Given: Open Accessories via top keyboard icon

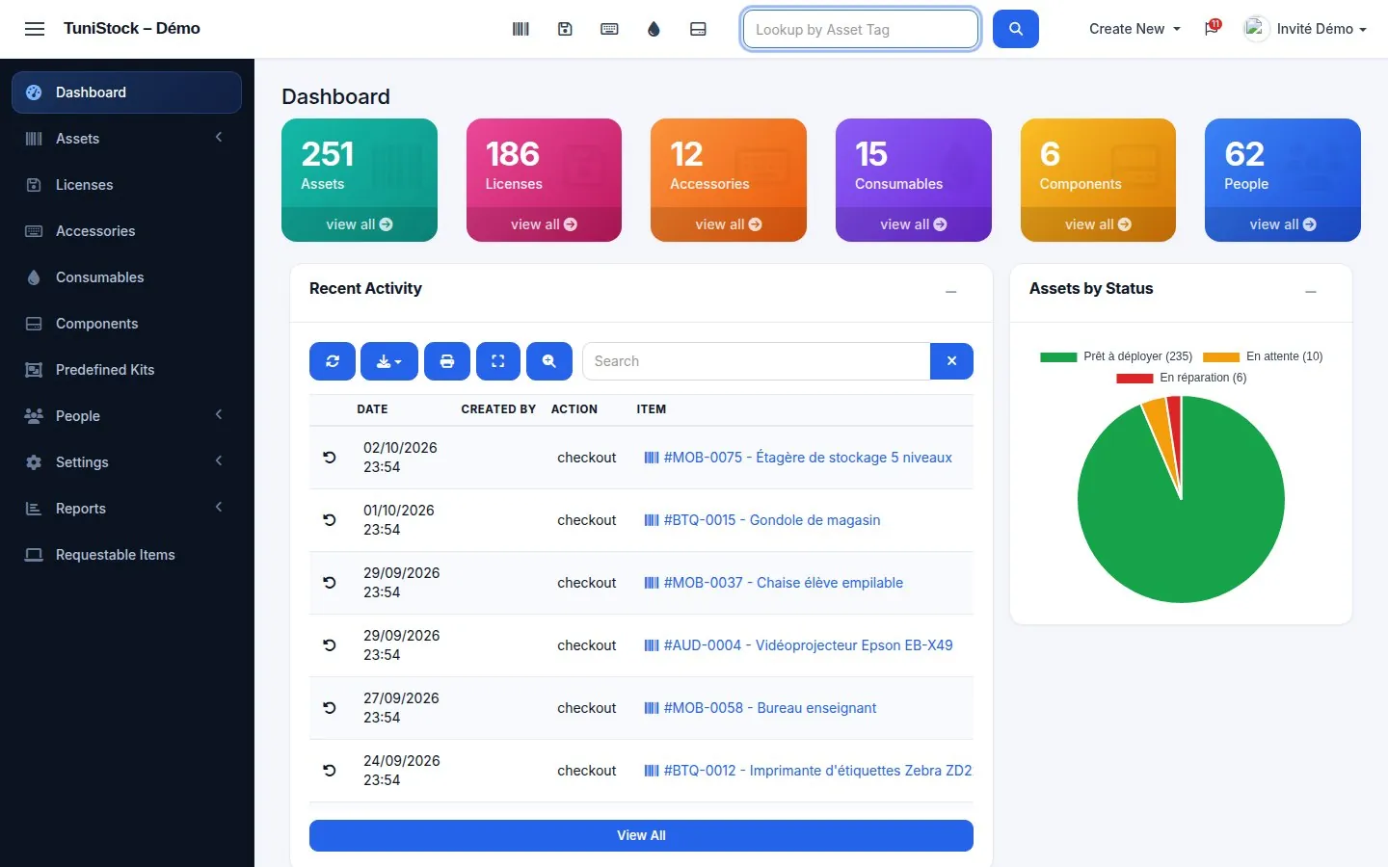Looking at the screenshot, I should [x=609, y=29].
